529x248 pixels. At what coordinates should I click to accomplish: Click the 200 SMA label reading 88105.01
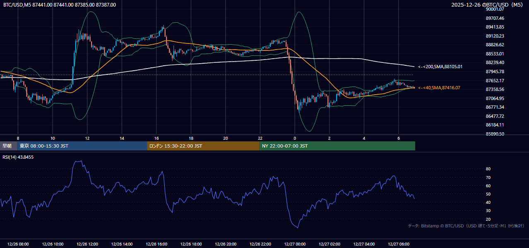pyautogui.click(x=440, y=67)
